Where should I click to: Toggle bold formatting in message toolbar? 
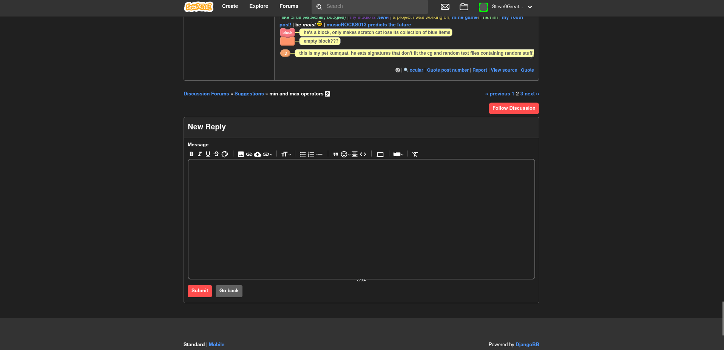tap(191, 154)
